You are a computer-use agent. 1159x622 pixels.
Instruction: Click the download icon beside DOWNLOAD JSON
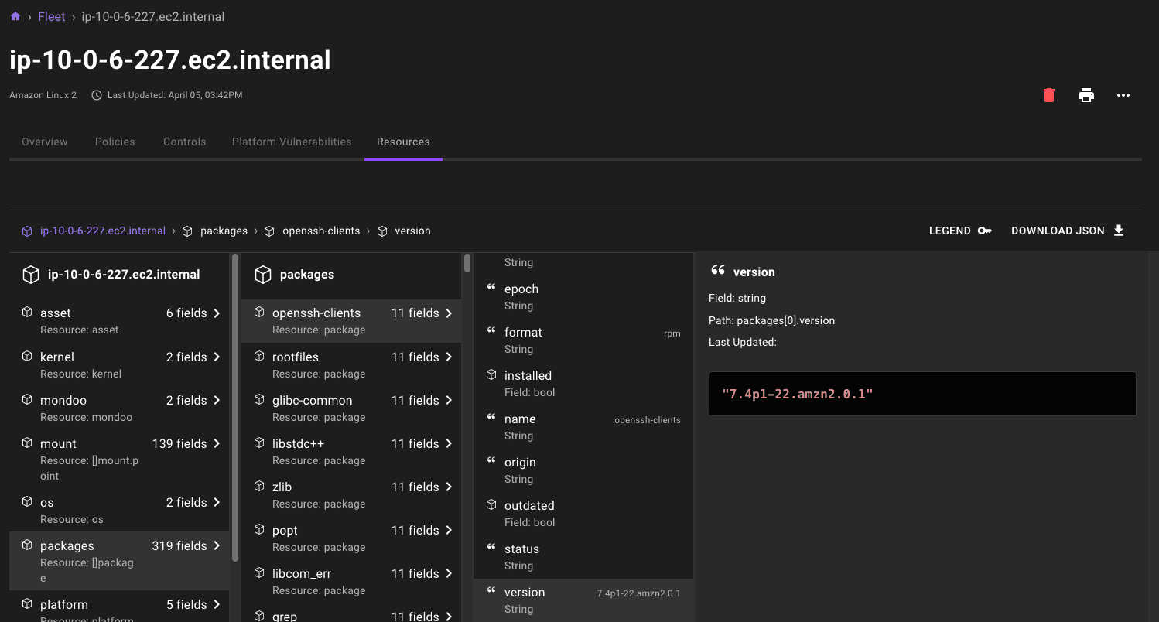pyautogui.click(x=1119, y=230)
